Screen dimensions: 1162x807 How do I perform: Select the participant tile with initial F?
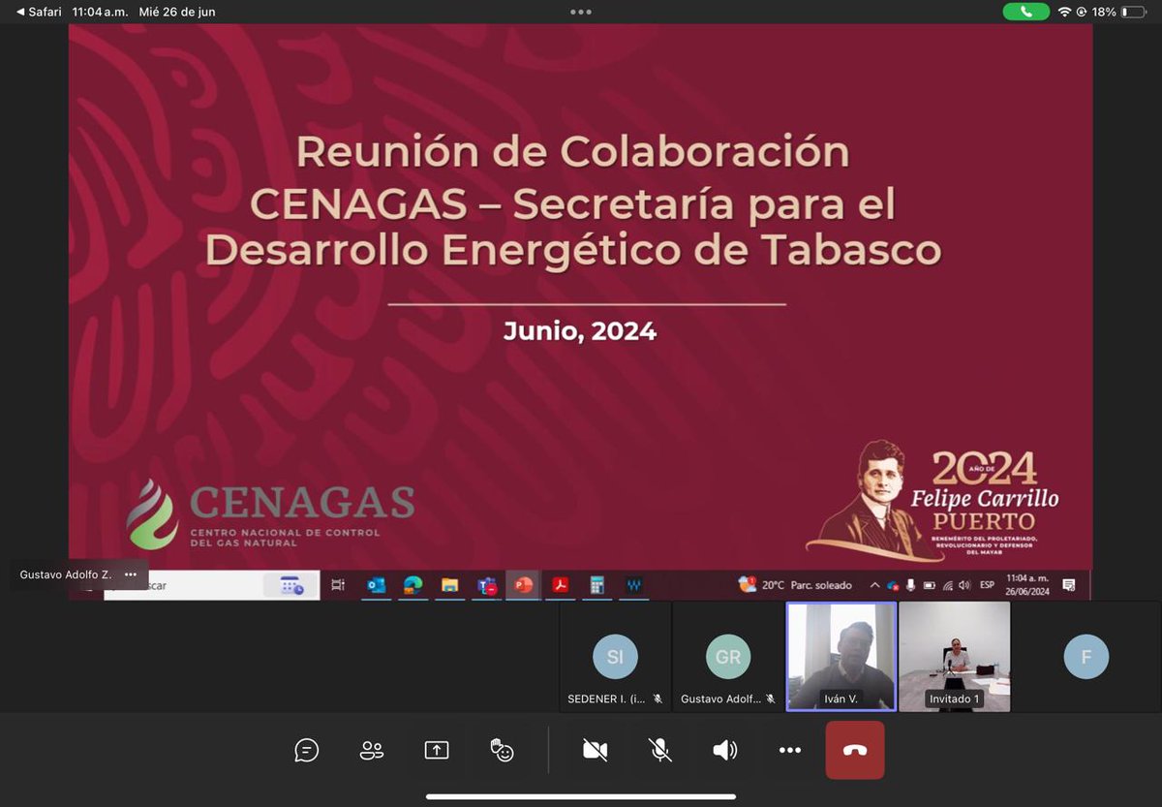point(1086,657)
